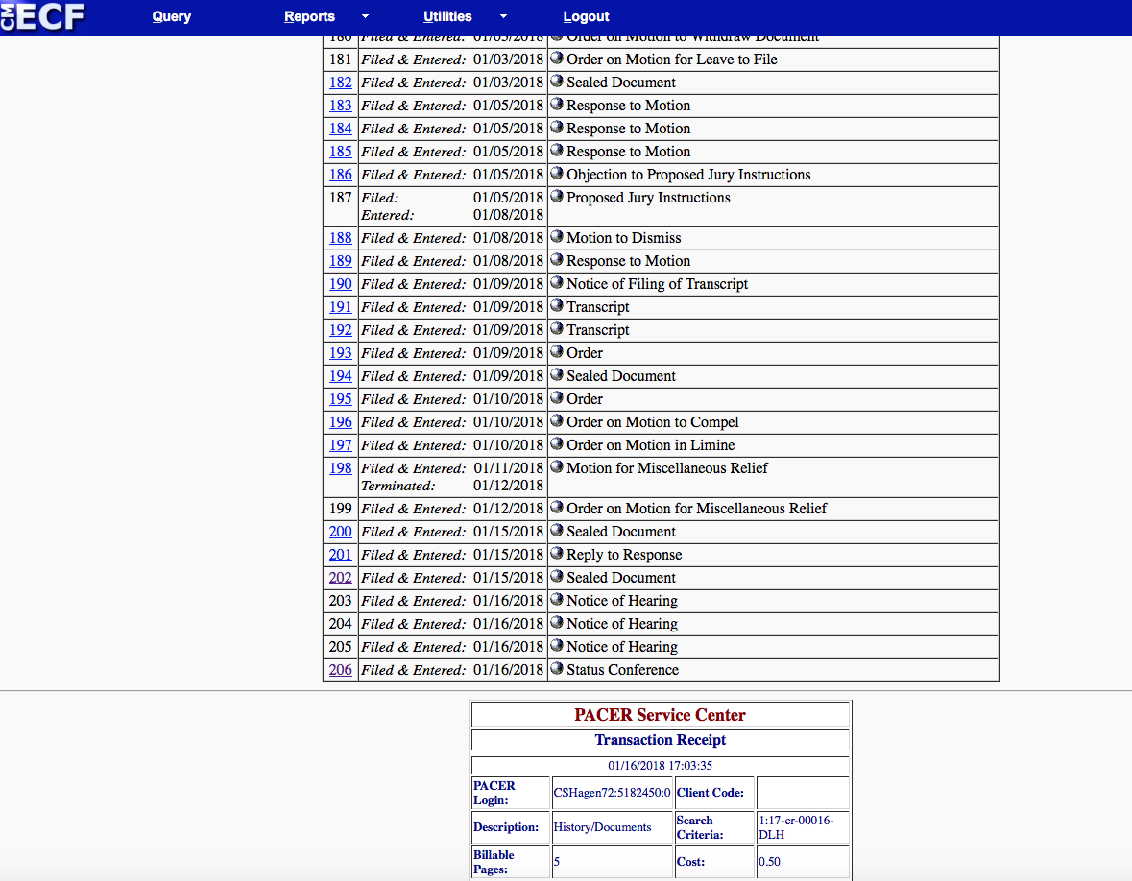Screen dimensions: 1132x881
Task: Click globe icon on Notice of Hearing row 205
Action: (557, 646)
